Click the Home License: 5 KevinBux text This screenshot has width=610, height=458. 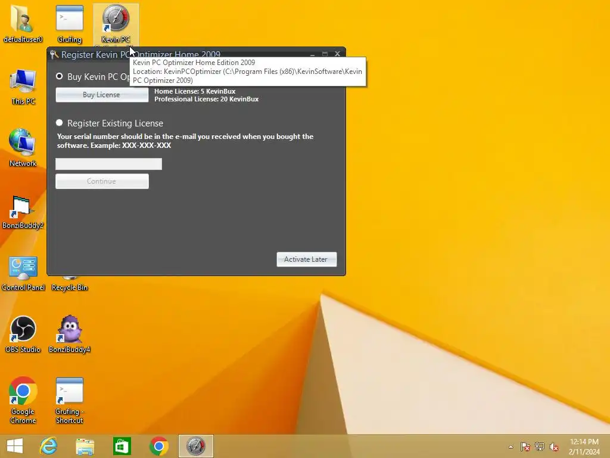195,91
